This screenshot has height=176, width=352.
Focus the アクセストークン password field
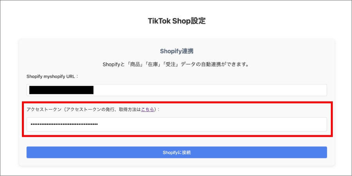click(177, 124)
